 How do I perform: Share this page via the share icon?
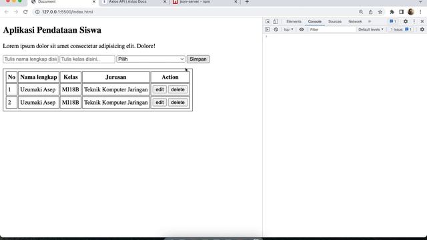pyautogui.click(x=370, y=12)
